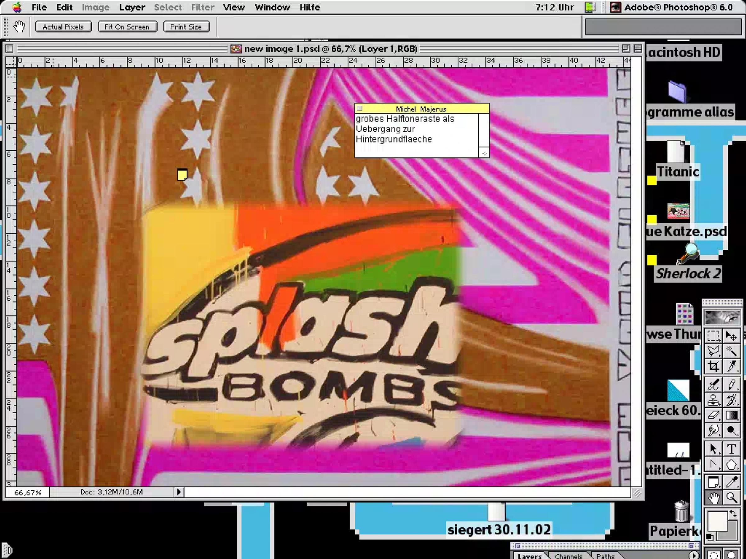Click the yellow note annotation icon on canvas
The image size is (746, 559).
click(x=182, y=175)
